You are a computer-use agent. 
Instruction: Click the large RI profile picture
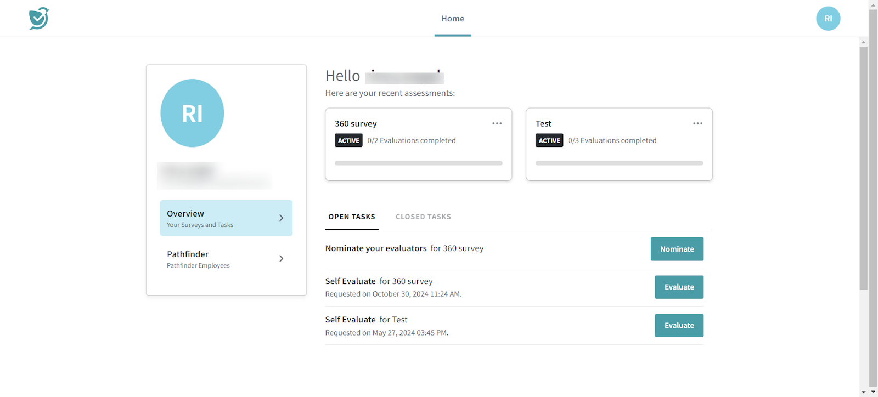(192, 113)
